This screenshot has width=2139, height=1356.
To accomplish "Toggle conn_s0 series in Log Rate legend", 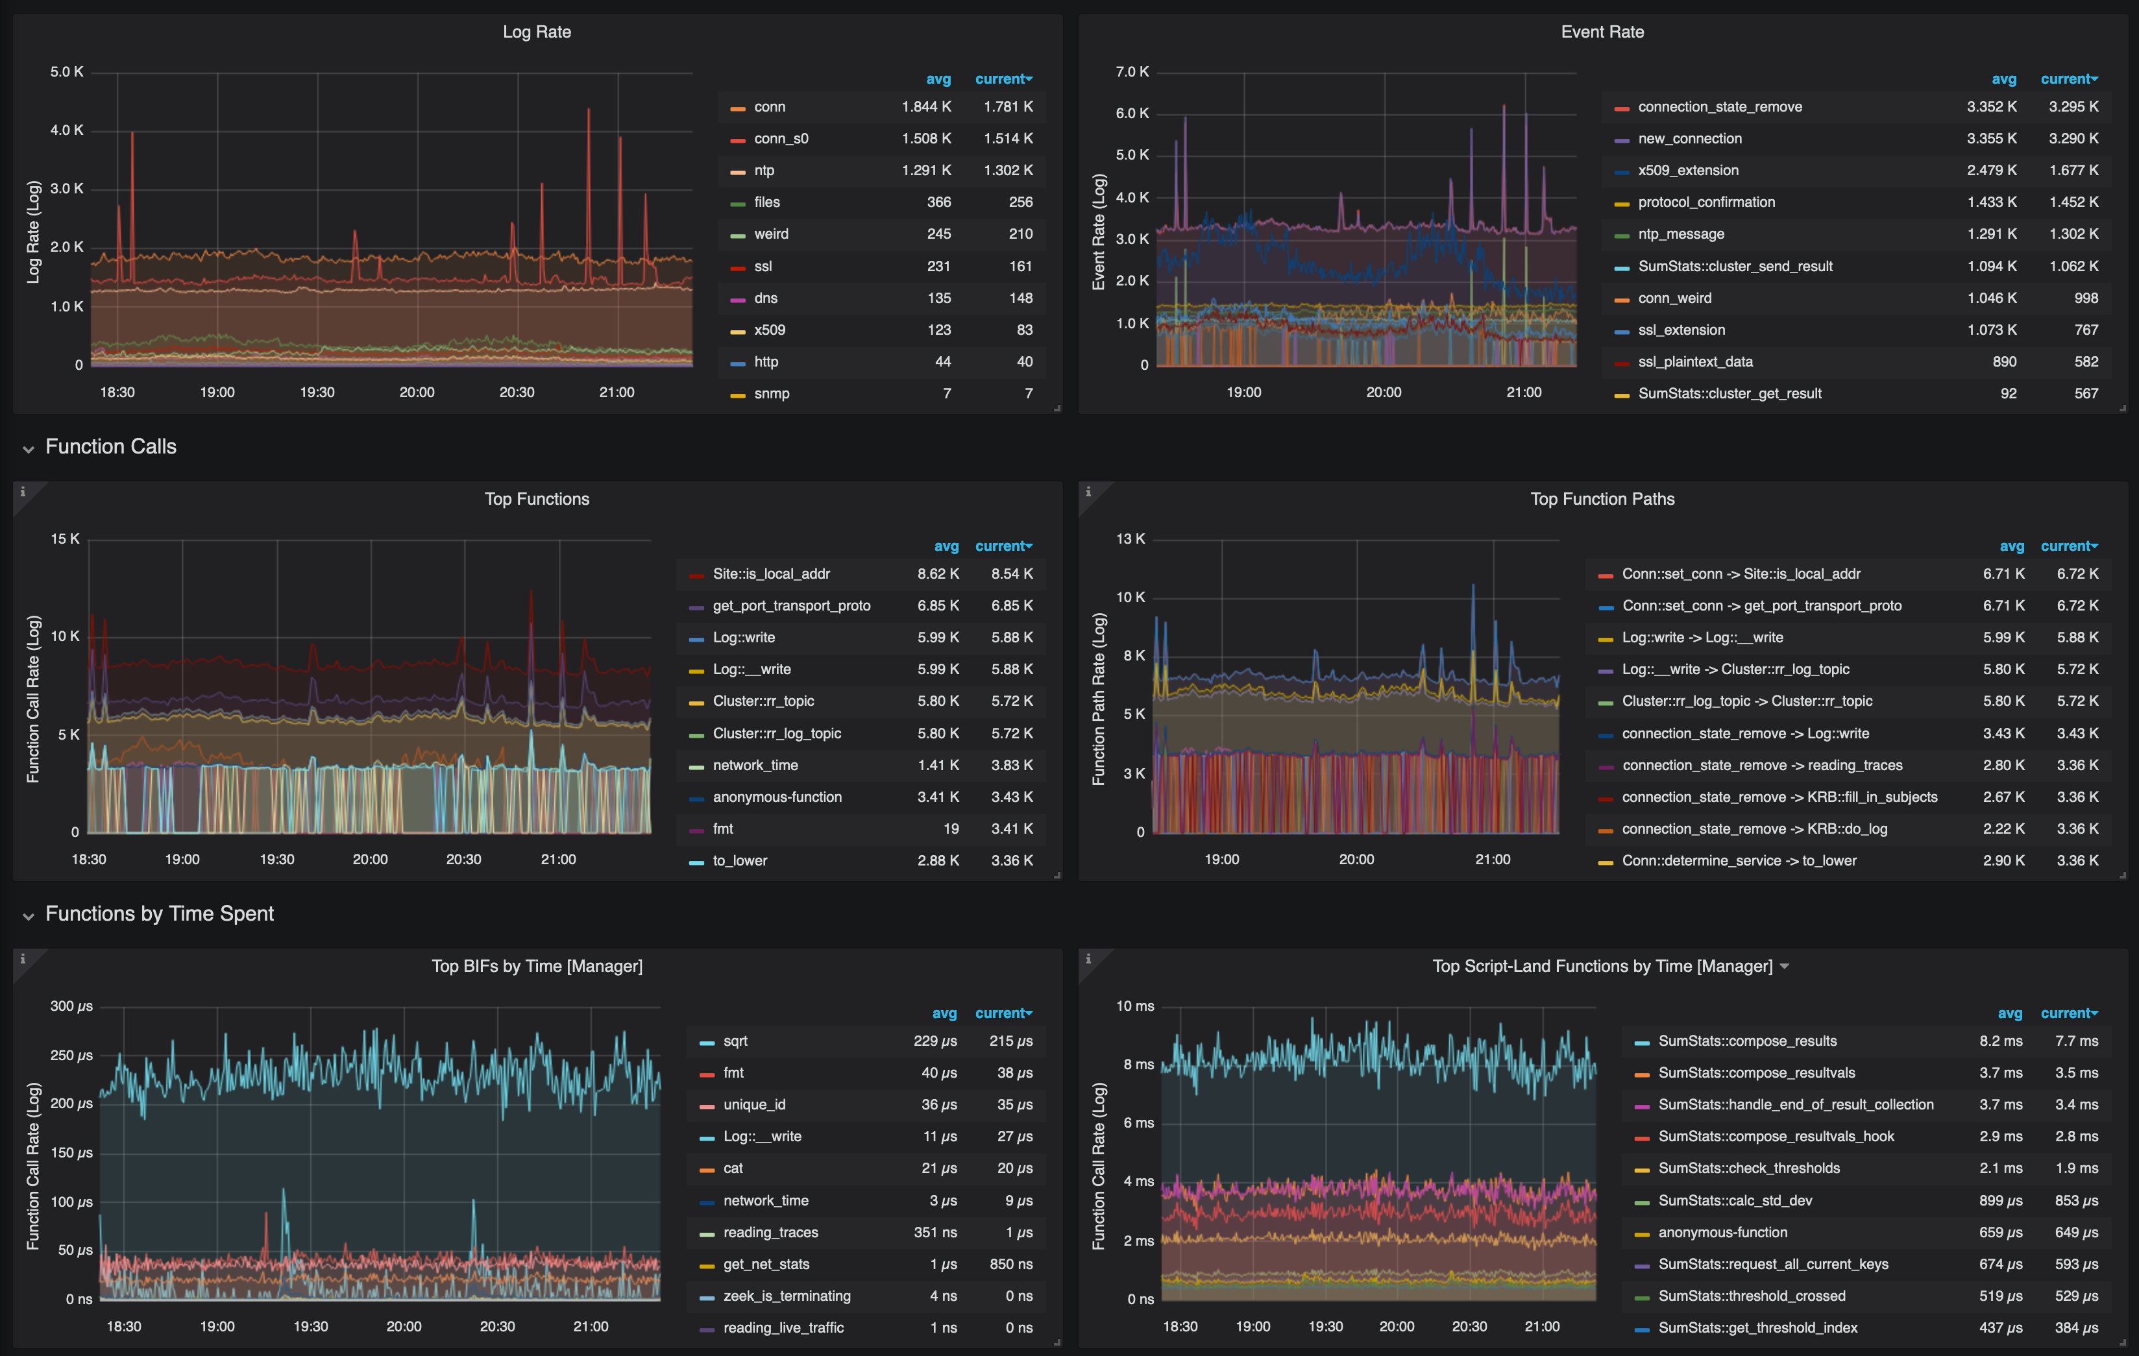I will click(x=781, y=139).
